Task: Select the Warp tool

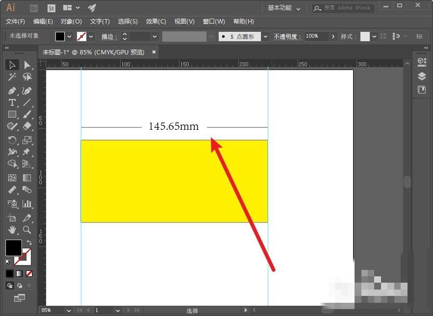Action: (12, 152)
